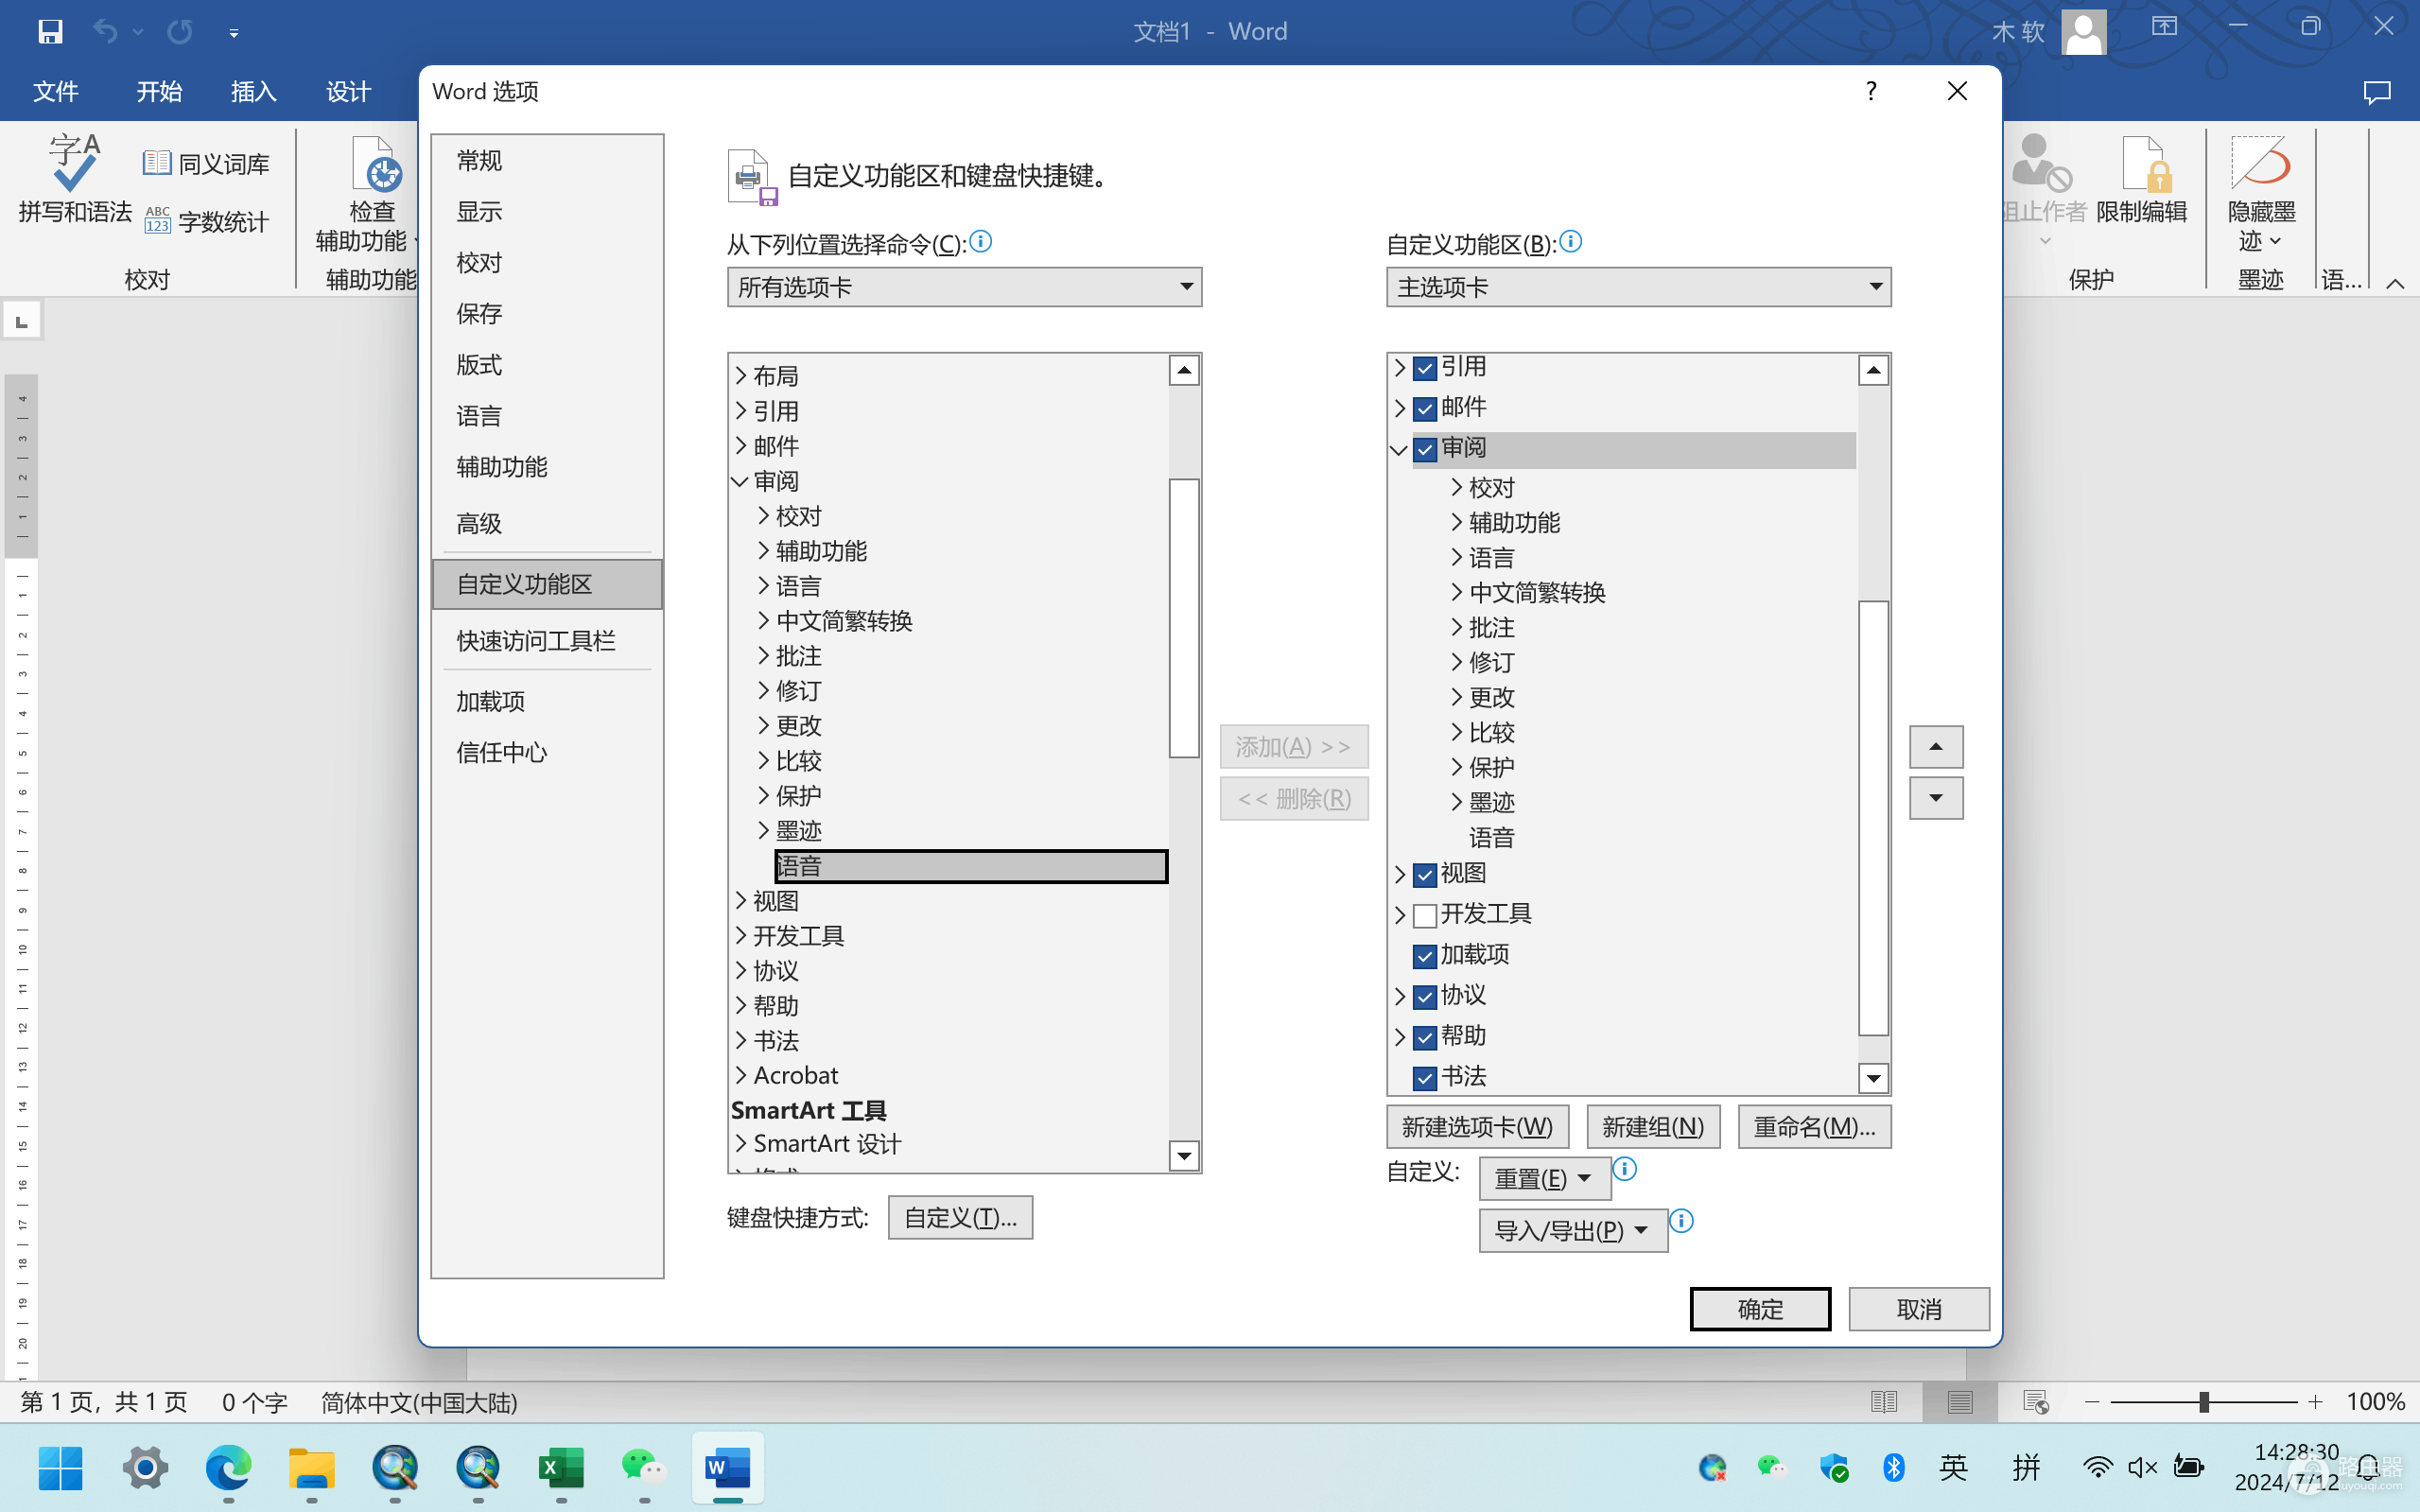Click info icon next to 重置 button
The width and height of the screenshot is (2420, 1512).
tap(1625, 1168)
